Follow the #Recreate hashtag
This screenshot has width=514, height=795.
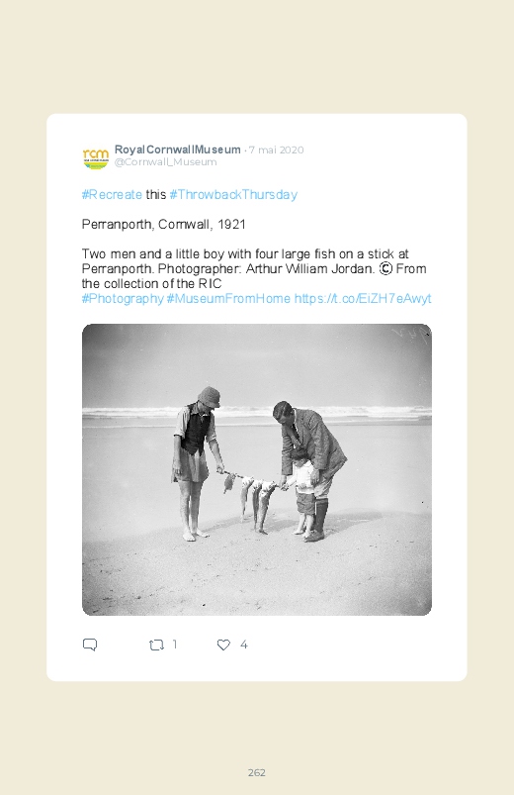click(112, 195)
